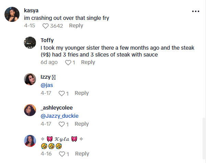View Toffy's profile avatar
Image resolution: width=207 pixels, height=163 pixels.
[30, 42]
